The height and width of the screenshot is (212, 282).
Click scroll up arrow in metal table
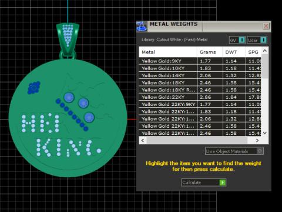click(x=265, y=51)
